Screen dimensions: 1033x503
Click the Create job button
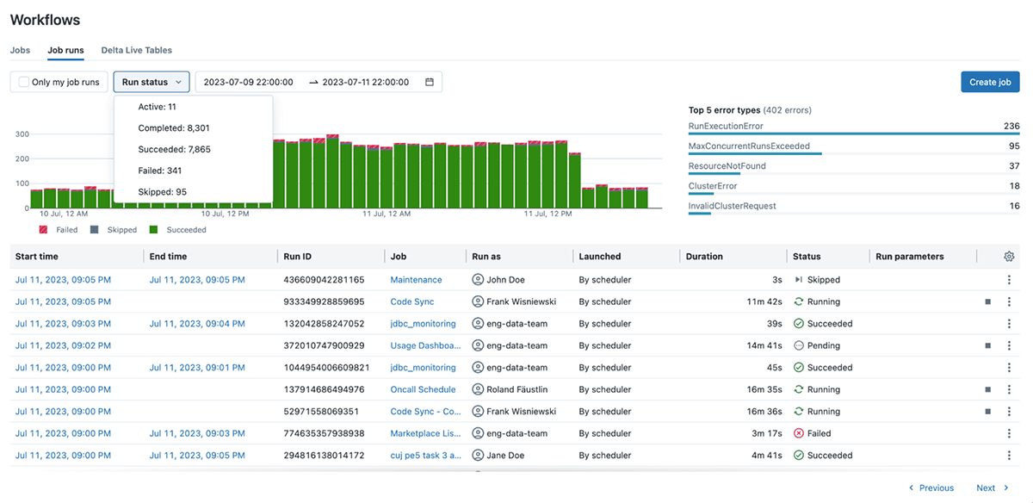989,81
